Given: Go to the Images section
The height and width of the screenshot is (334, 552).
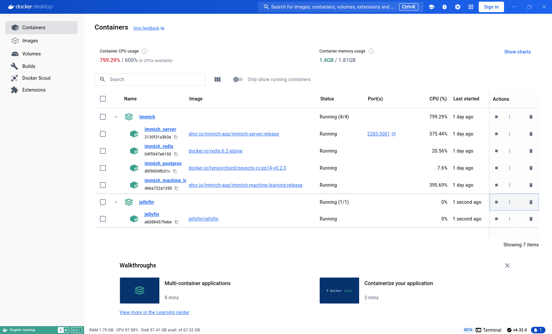Looking at the screenshot, I should click(30, 41).
